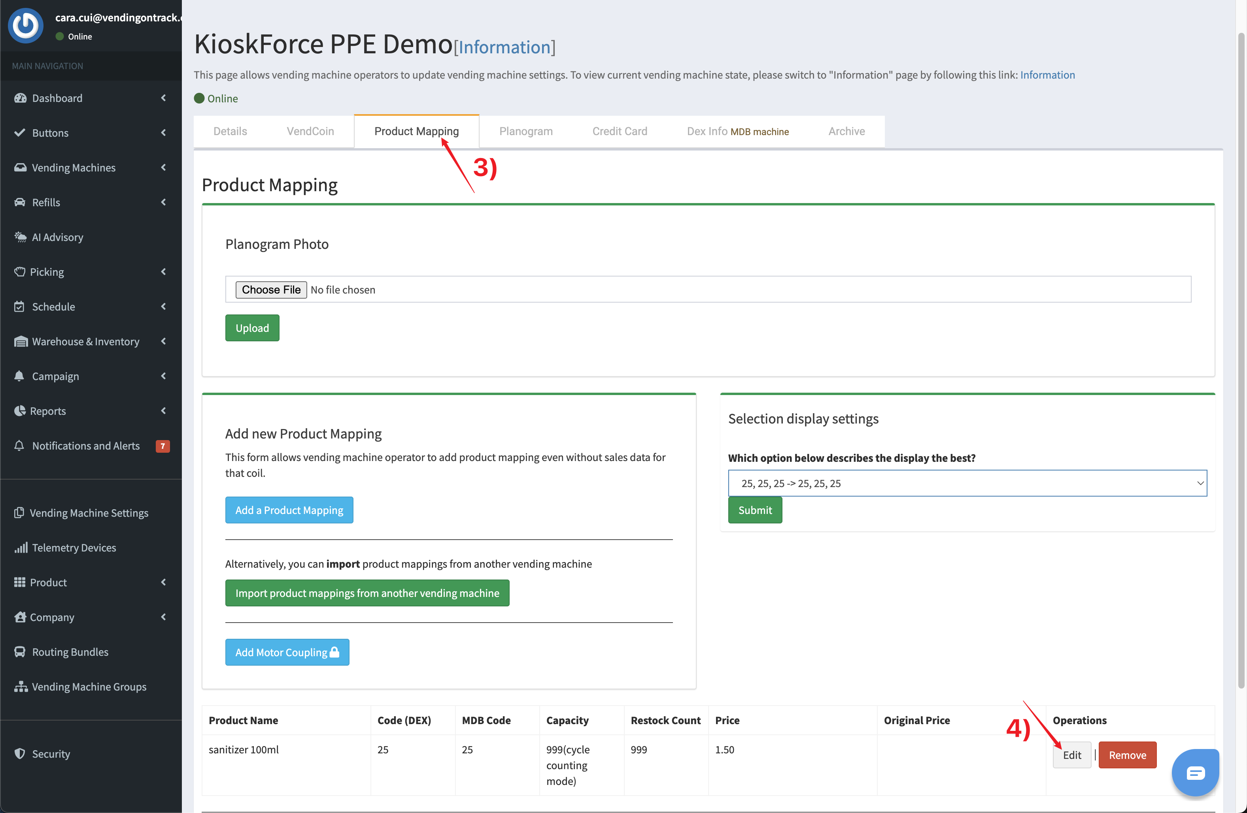
Task: Click the Notifications bell icon
Action: click(x=19, y=446)
